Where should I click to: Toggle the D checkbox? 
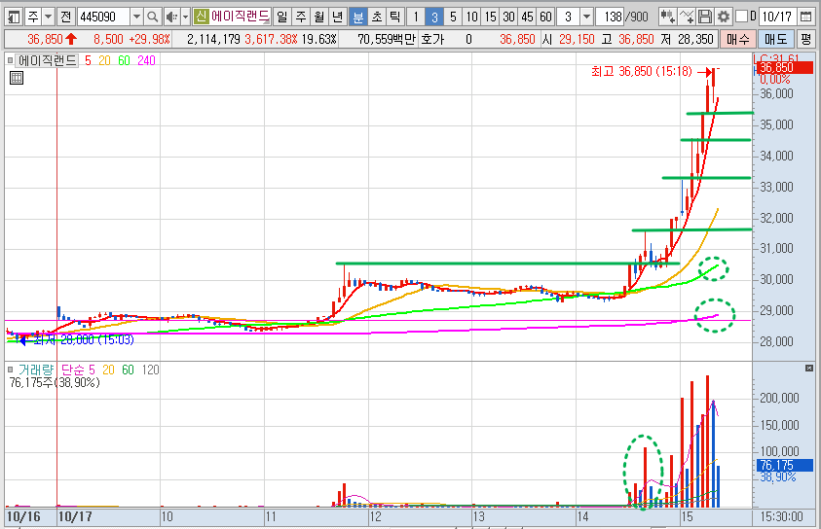point(741,17)
